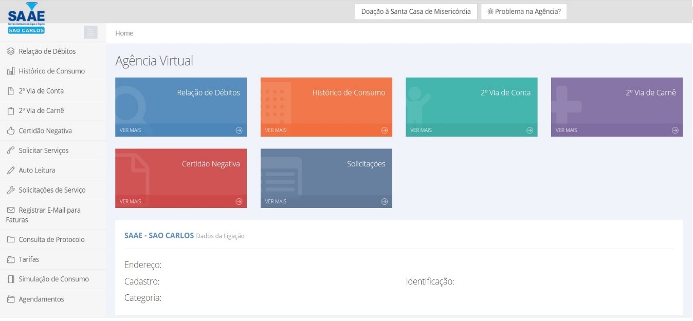Expand VER MAIS on Histórico de Consumo tile
The height and width of the screenshot is (321, 693).
[x=276, y=130]
